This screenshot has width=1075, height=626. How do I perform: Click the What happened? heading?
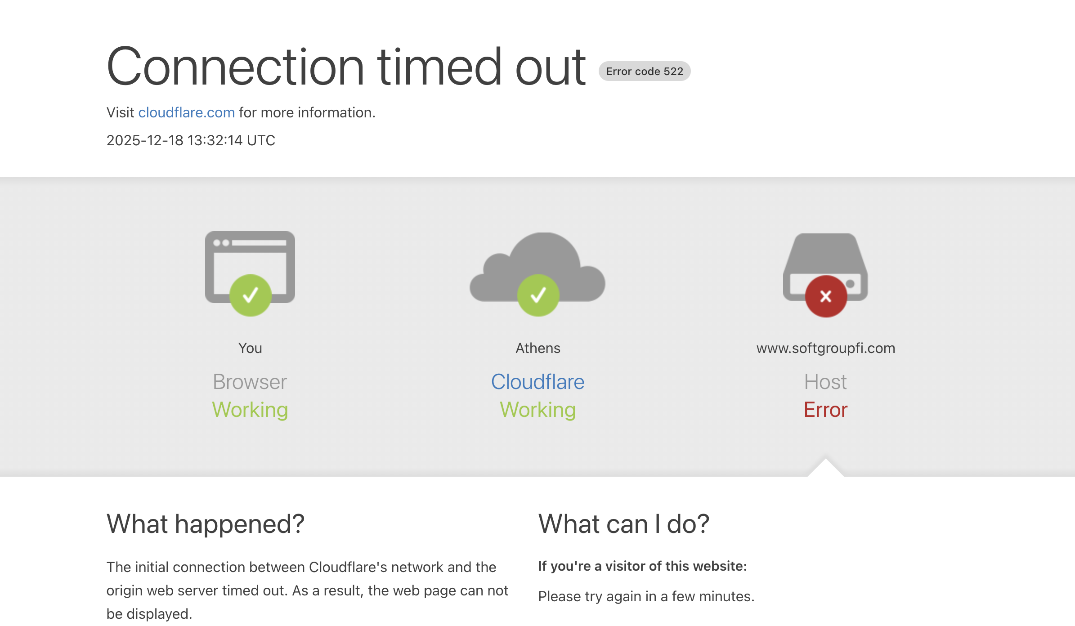pos(206,524)
